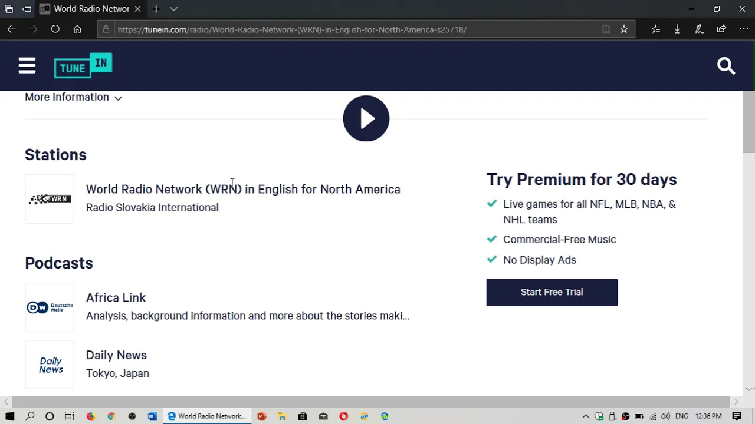View site lock information icon
Screen dimensions: 755x424
(106, 29)
